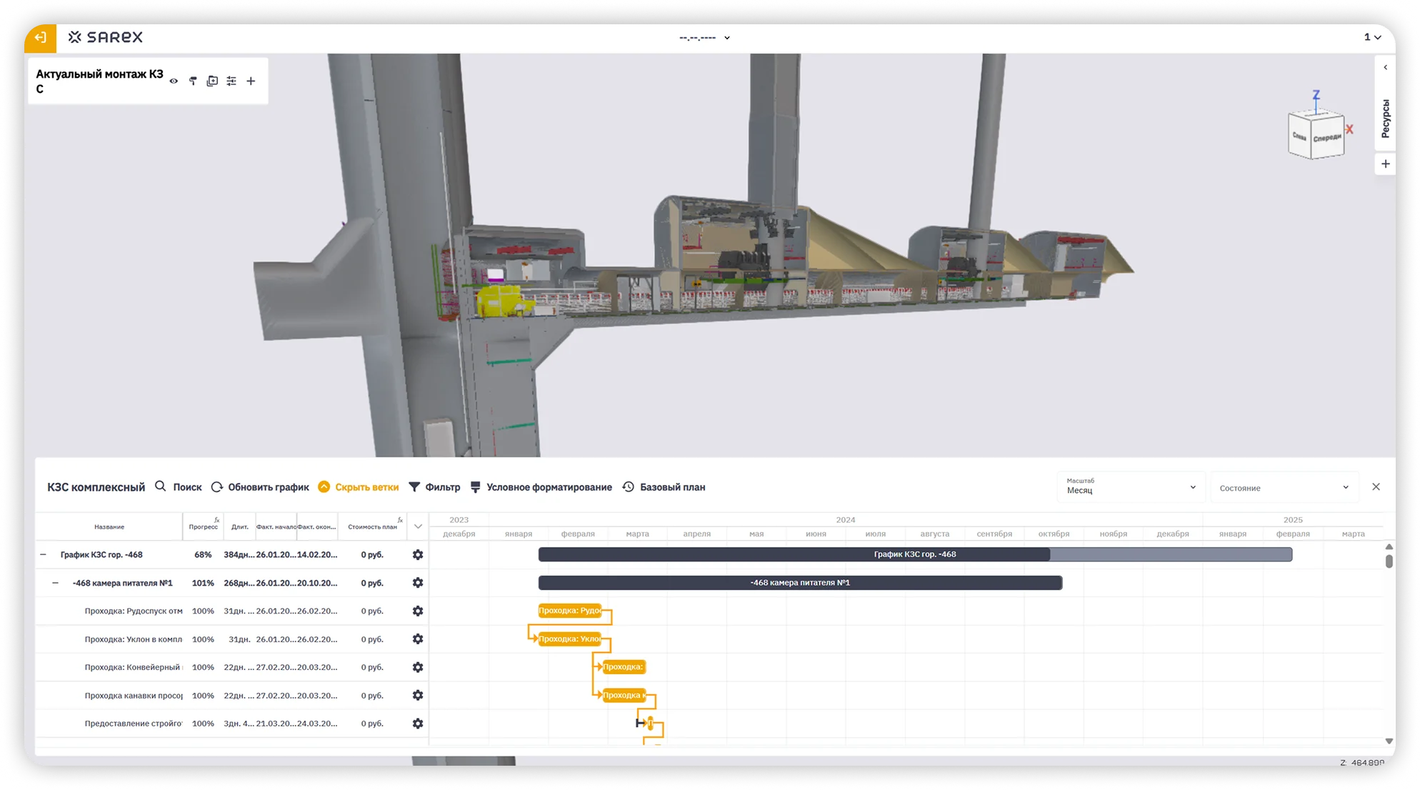Toggle Скрыть ветки option
Viewport: 1420px width, 790px height.
coord(358,487)
